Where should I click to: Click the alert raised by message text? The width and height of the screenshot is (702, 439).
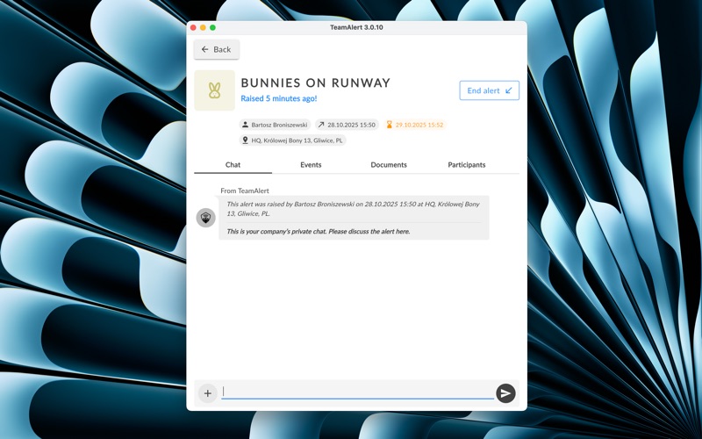click(x=354, y=209)
